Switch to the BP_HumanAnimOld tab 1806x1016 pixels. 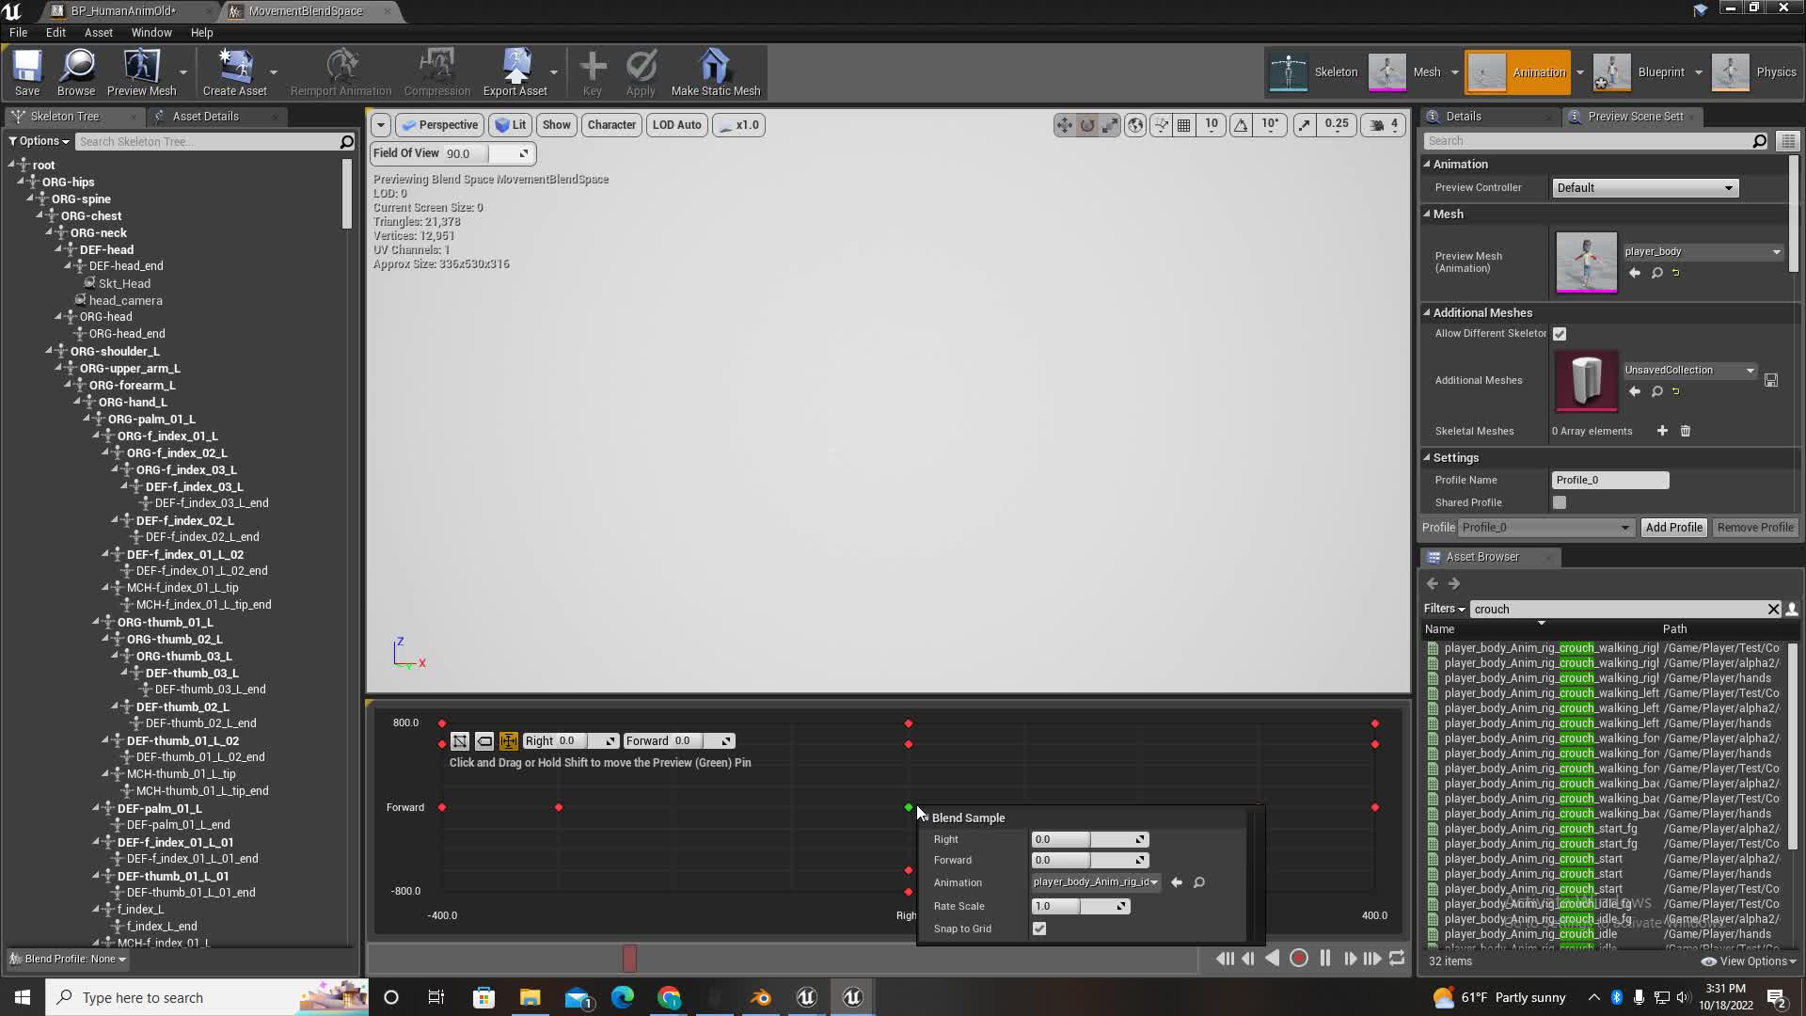click(123, 11)
